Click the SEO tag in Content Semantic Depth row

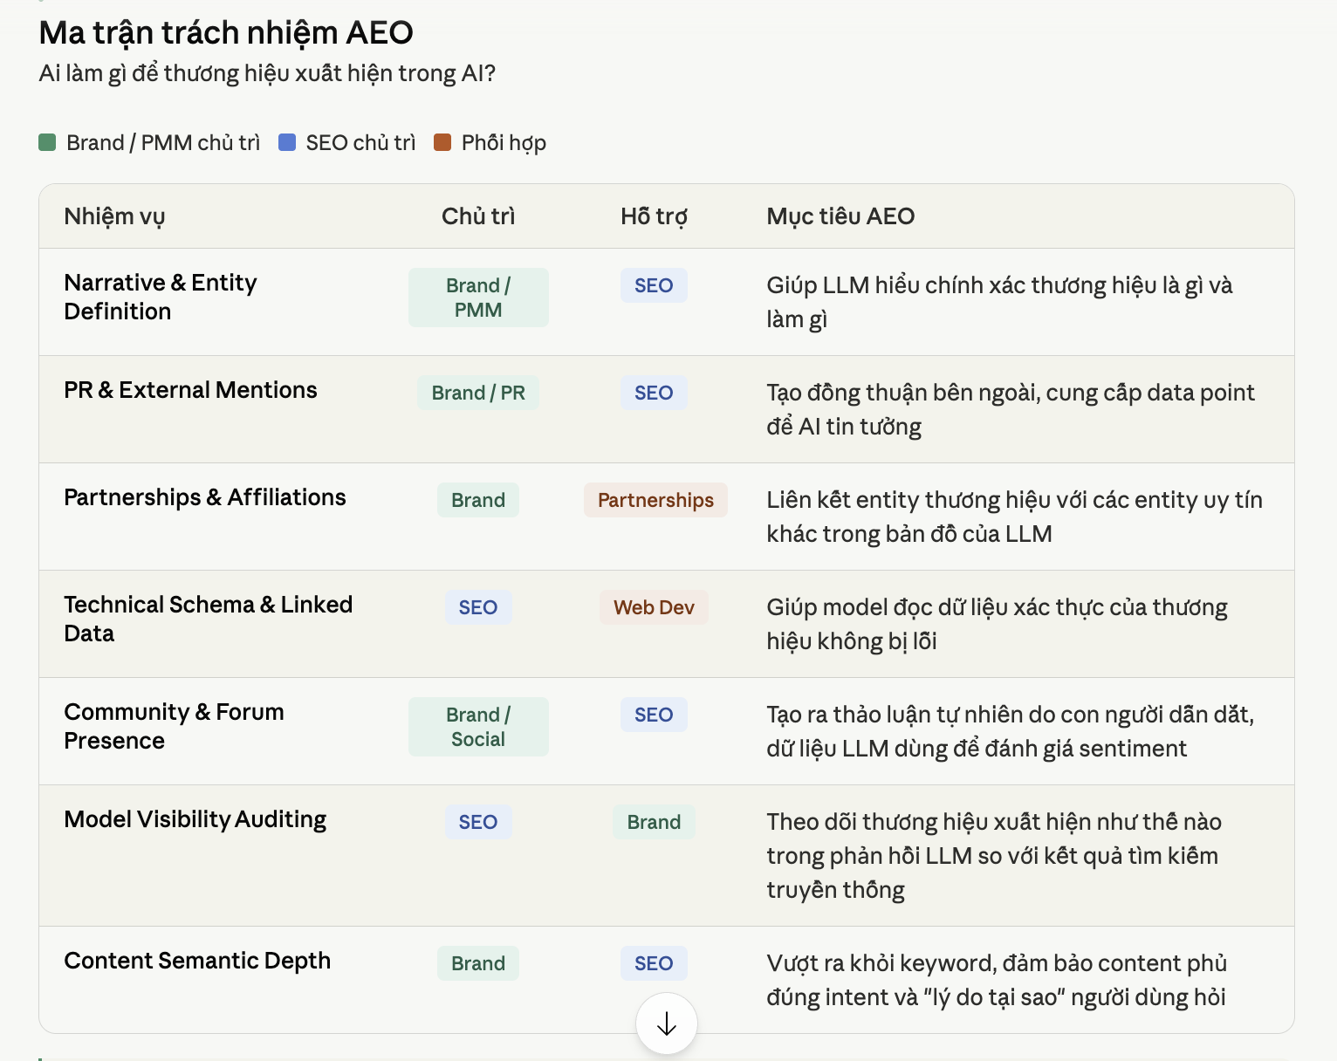click(654, 963)
